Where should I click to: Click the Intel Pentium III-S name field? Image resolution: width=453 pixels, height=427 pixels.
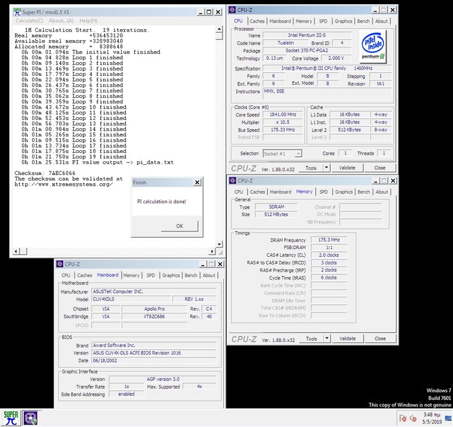(x=307, y=35)
